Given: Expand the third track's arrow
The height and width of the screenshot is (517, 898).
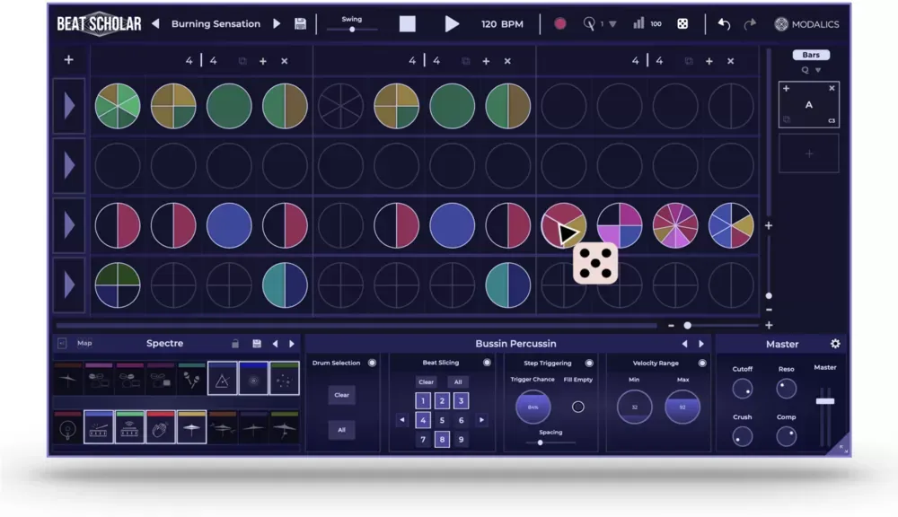Looking at the screenshot, I should (x=69, y=225).
